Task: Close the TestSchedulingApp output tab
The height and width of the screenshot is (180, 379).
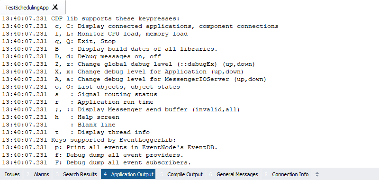Action: (55, 7)
